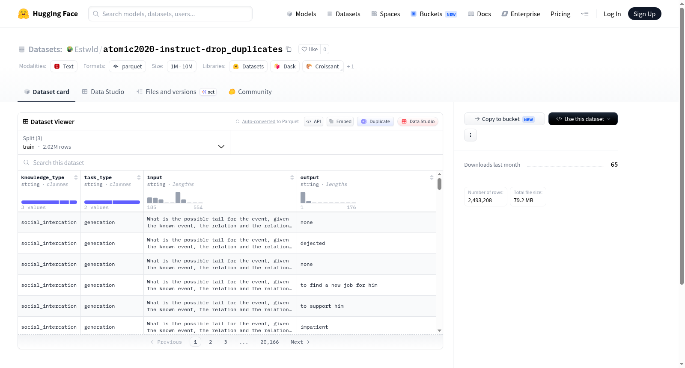
Task: Click the input lengths histogram
Action: pyautogui.click(x=175, y=197)
